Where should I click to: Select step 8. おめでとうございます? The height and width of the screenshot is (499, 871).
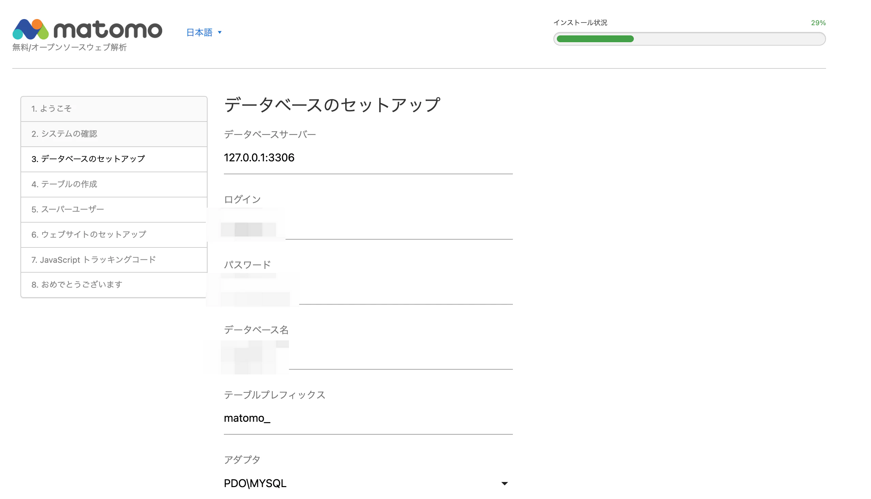[x=114, y=285]
